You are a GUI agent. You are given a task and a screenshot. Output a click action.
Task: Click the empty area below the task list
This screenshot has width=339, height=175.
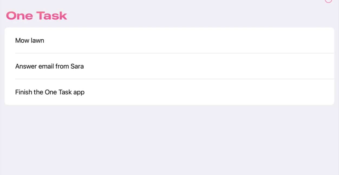click(169, 140)
